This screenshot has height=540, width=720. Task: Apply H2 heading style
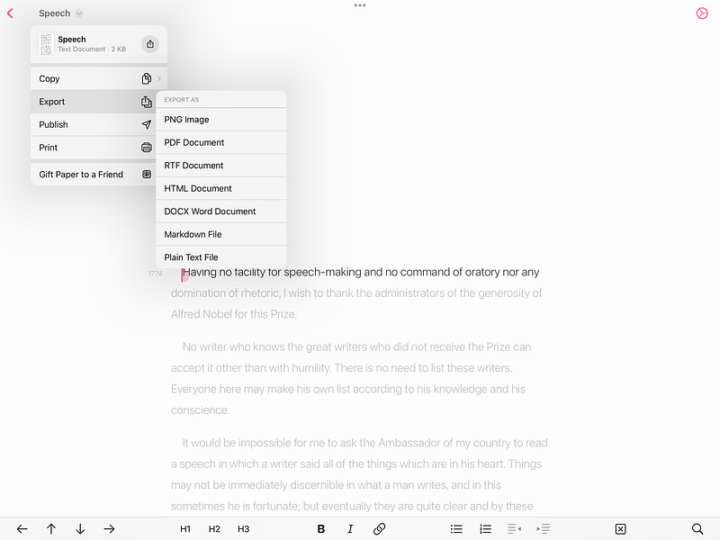[214, 529]
